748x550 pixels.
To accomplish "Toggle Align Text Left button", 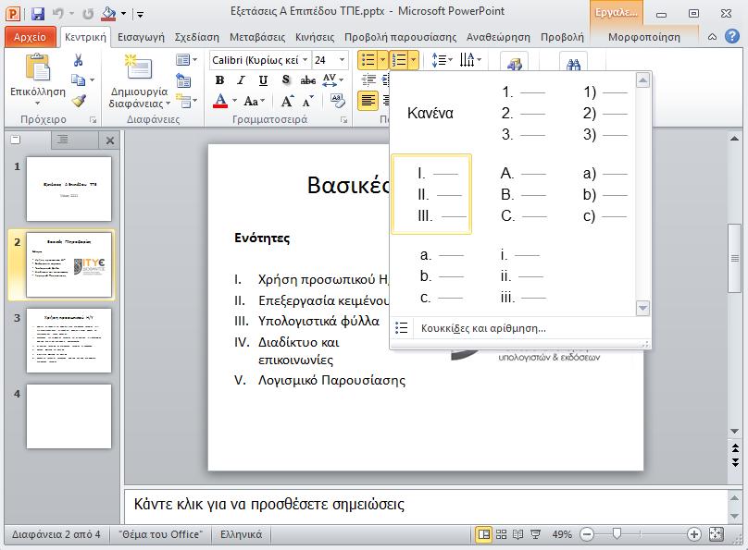I will (368, 101).
